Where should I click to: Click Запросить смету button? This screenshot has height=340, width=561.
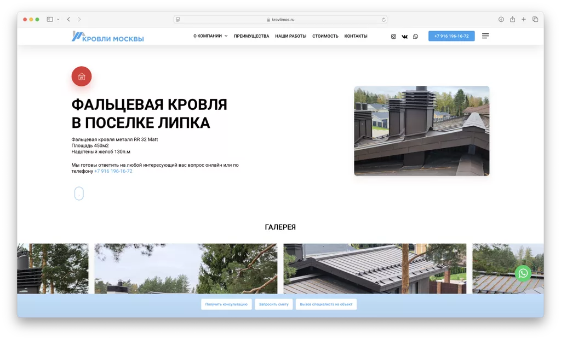pyautogui.click(x=274, y=304)
